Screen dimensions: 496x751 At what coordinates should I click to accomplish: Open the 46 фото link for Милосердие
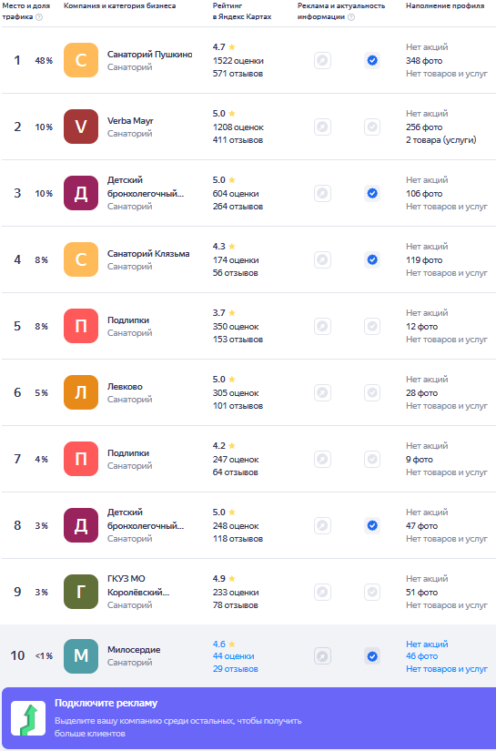(x=421, y=656)
